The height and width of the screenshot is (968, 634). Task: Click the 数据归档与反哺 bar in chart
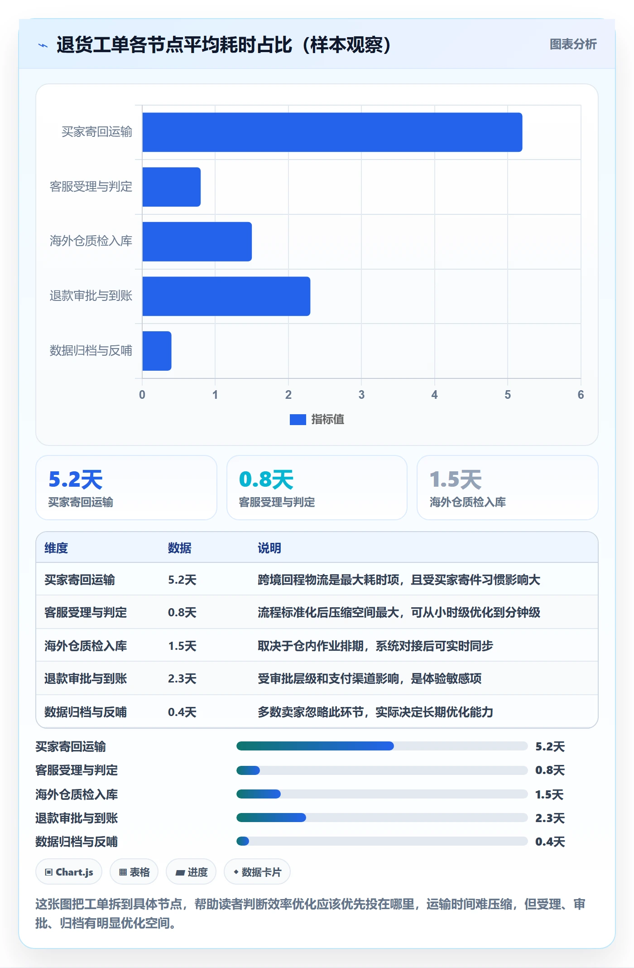tap(157, 351)
